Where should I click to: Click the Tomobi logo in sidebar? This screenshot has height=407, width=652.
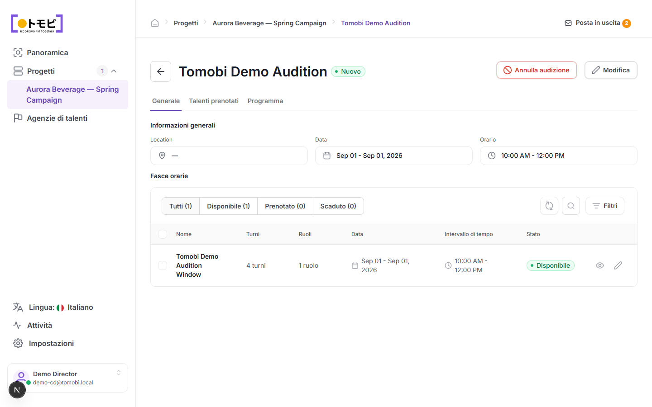[37, 24]
